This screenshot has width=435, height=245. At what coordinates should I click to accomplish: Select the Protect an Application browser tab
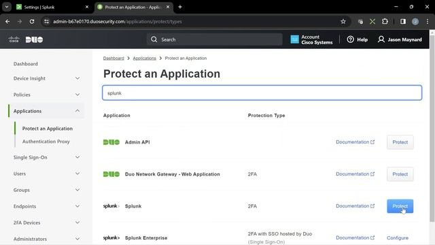tap(133, 7)
